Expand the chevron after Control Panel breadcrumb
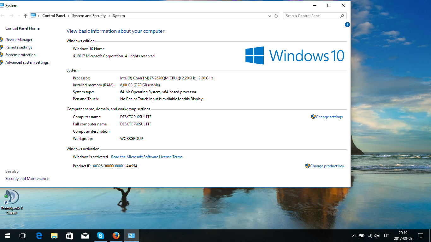Image resolution: width=431 pixels, height=242 pixels. pos(68,16)
